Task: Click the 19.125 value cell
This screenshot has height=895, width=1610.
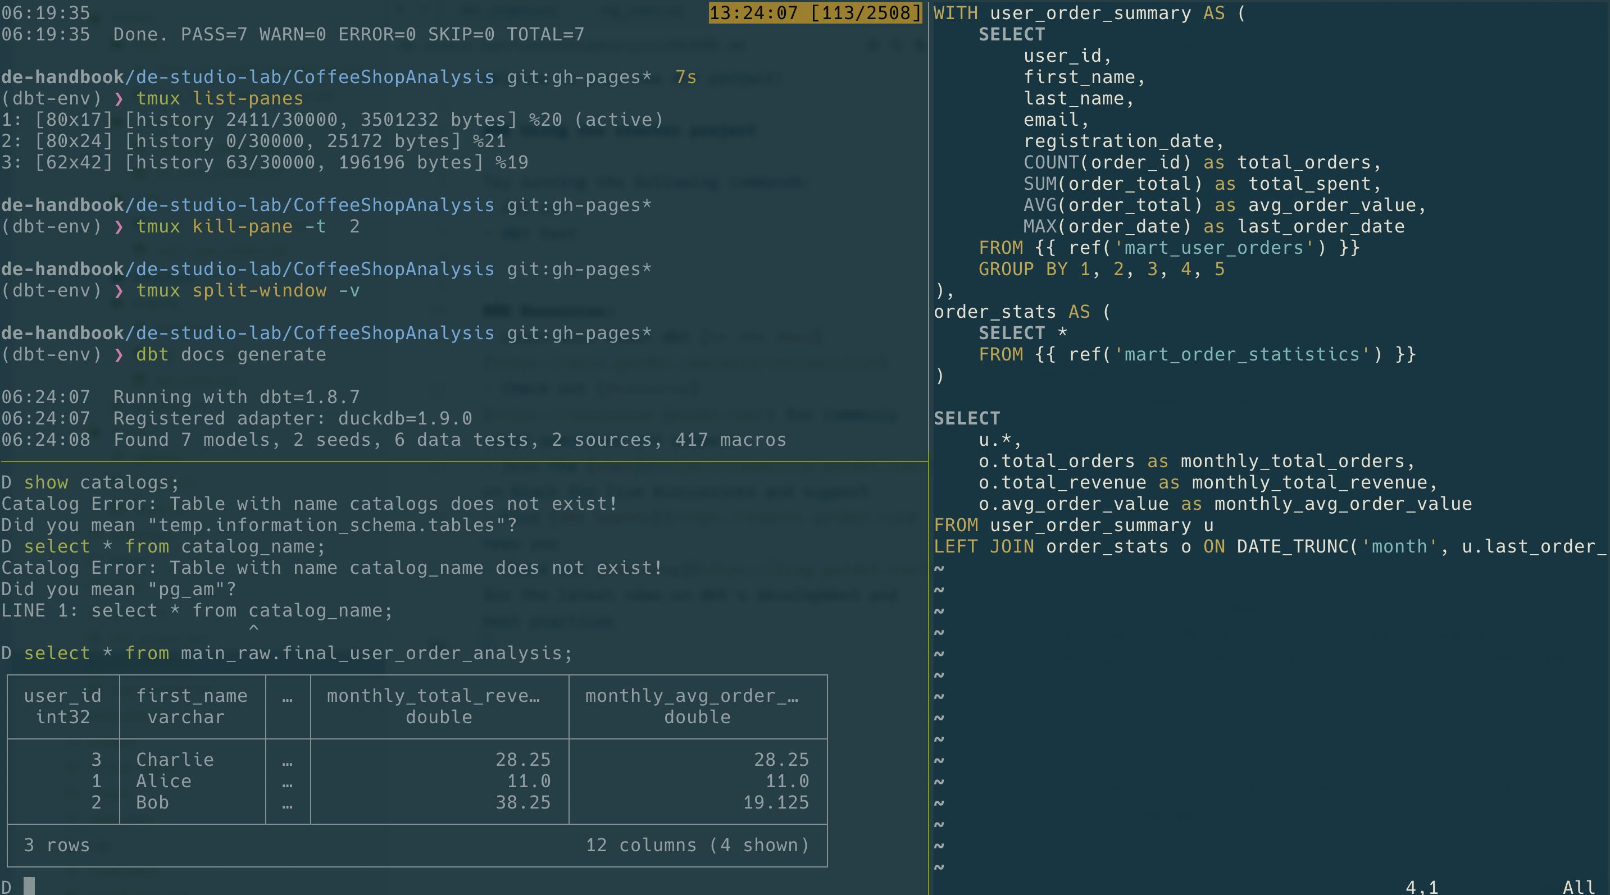Action: [x=776, y=802]
